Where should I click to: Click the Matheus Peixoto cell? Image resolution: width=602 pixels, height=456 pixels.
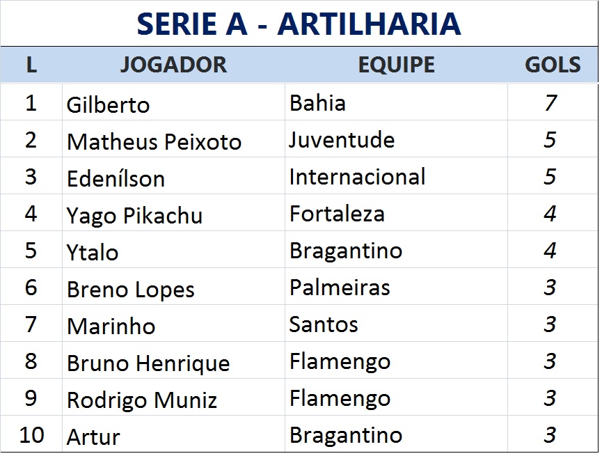(173, 139)
